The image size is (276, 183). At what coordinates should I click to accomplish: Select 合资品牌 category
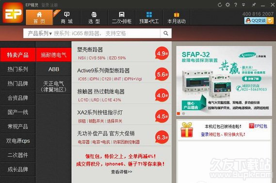[x=18, y=98]
